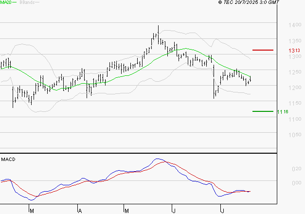Click the MACD peak of blue line

coord(158,159)
